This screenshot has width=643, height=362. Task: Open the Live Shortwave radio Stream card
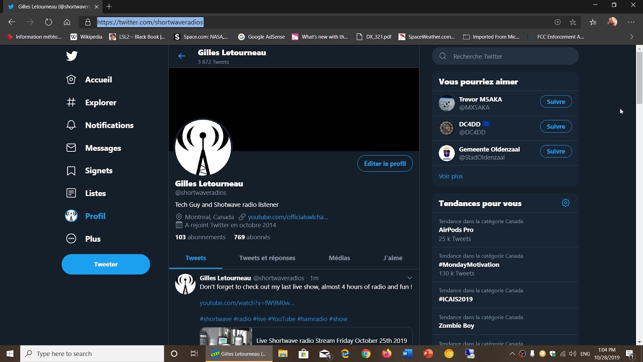click(x=306, y=336)
